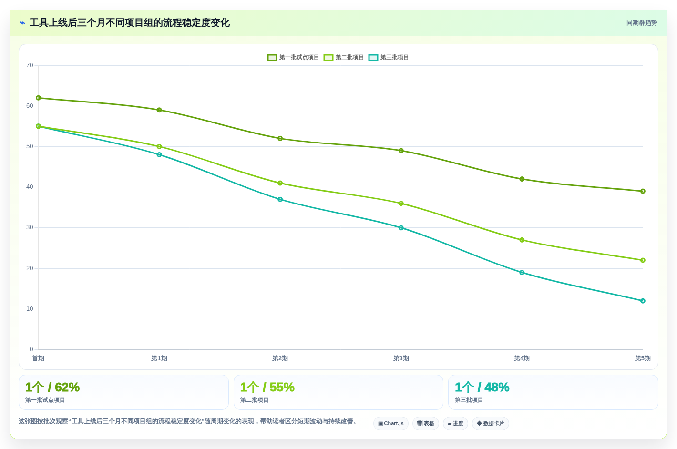Click the 第2期 x-axis label
677x449 pixels.
coord(280,358)
